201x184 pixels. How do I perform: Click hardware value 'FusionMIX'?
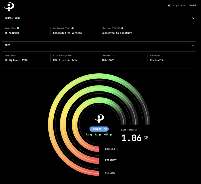point(157,60)
